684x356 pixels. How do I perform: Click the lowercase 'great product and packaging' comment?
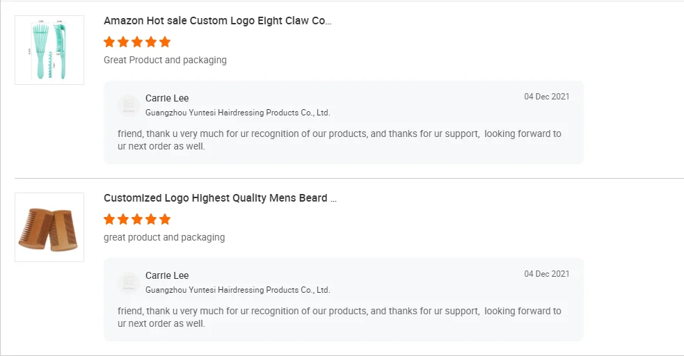pos(164,237)
